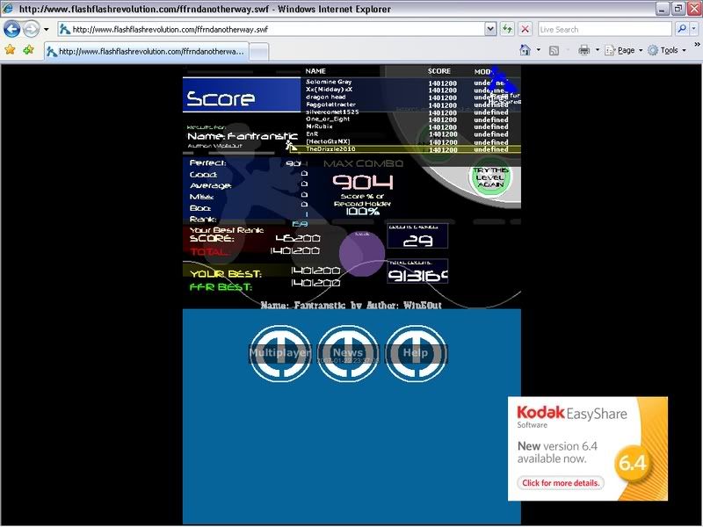Open a new blank tab
Viewport: 703px width, 527px height.
point(260,51)
